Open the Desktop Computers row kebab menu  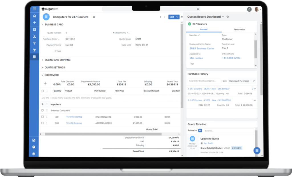point(47,111)
